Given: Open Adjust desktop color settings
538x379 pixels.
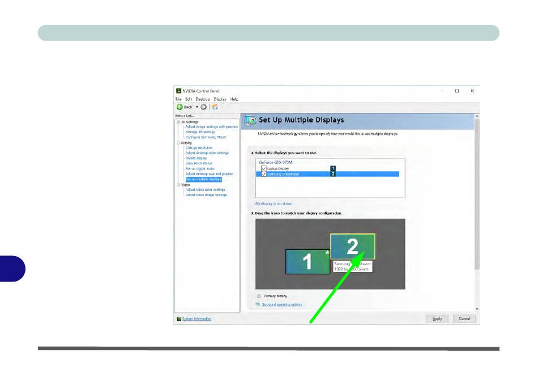Looking at the screenshot, I should click(x=207, y=153).
